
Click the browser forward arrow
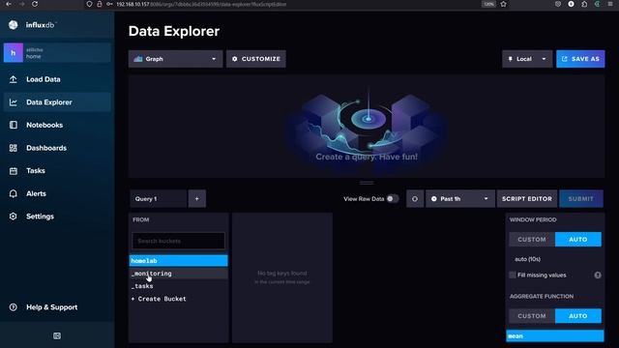point(22,4)
